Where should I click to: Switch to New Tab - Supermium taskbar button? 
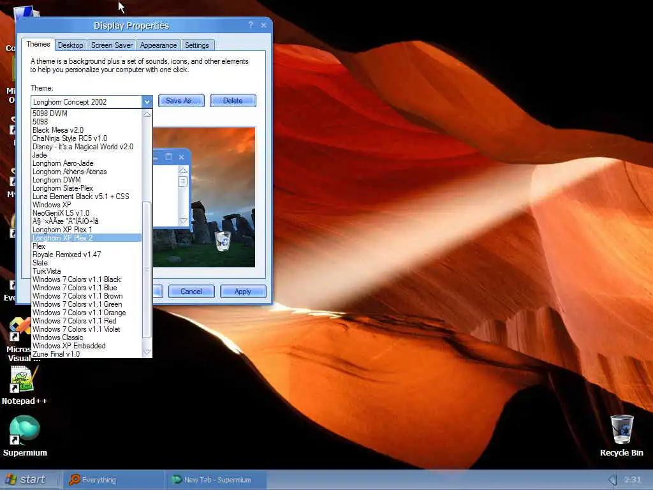(x=216, y=480)
